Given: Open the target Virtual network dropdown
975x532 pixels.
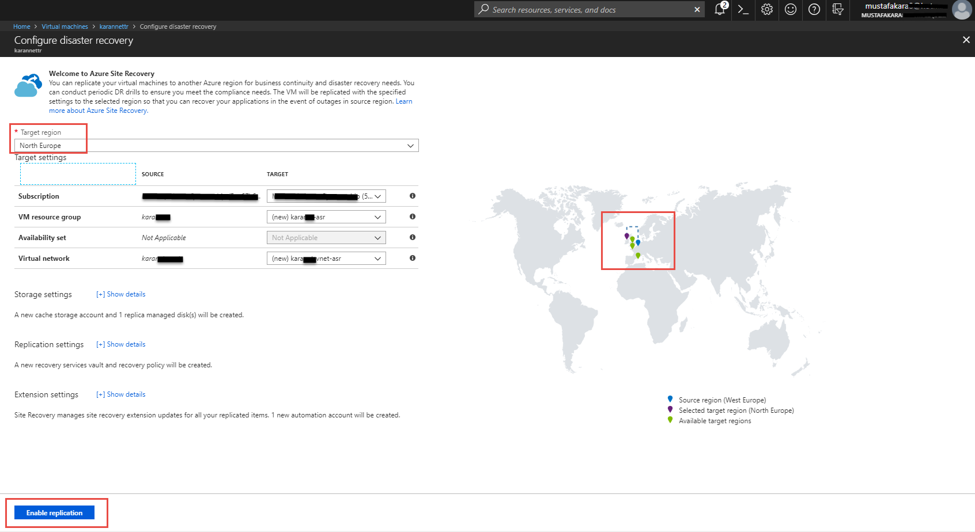Looking at the screenshot, I should (326, 259).
